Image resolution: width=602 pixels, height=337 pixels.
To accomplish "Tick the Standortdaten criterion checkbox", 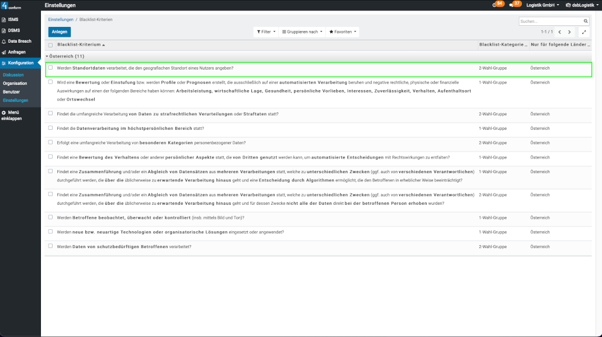I will coord(50,68).
